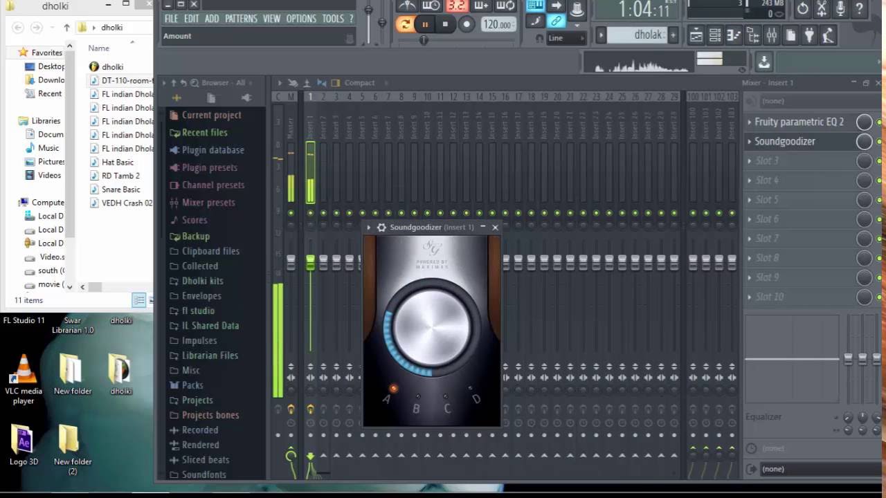Screen dimensions: 886x498
Task: Click the browser search magnifier icon
Action: point(195,83)
